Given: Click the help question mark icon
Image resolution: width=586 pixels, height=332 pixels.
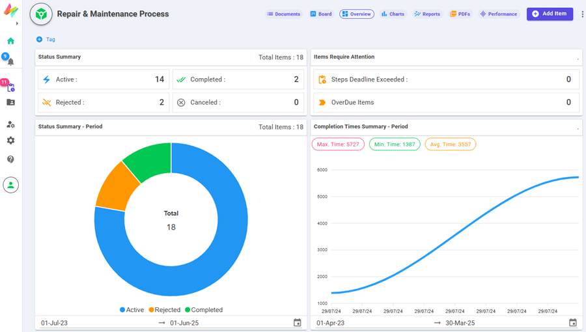Looking at the screenshot, I should [10, 159].
